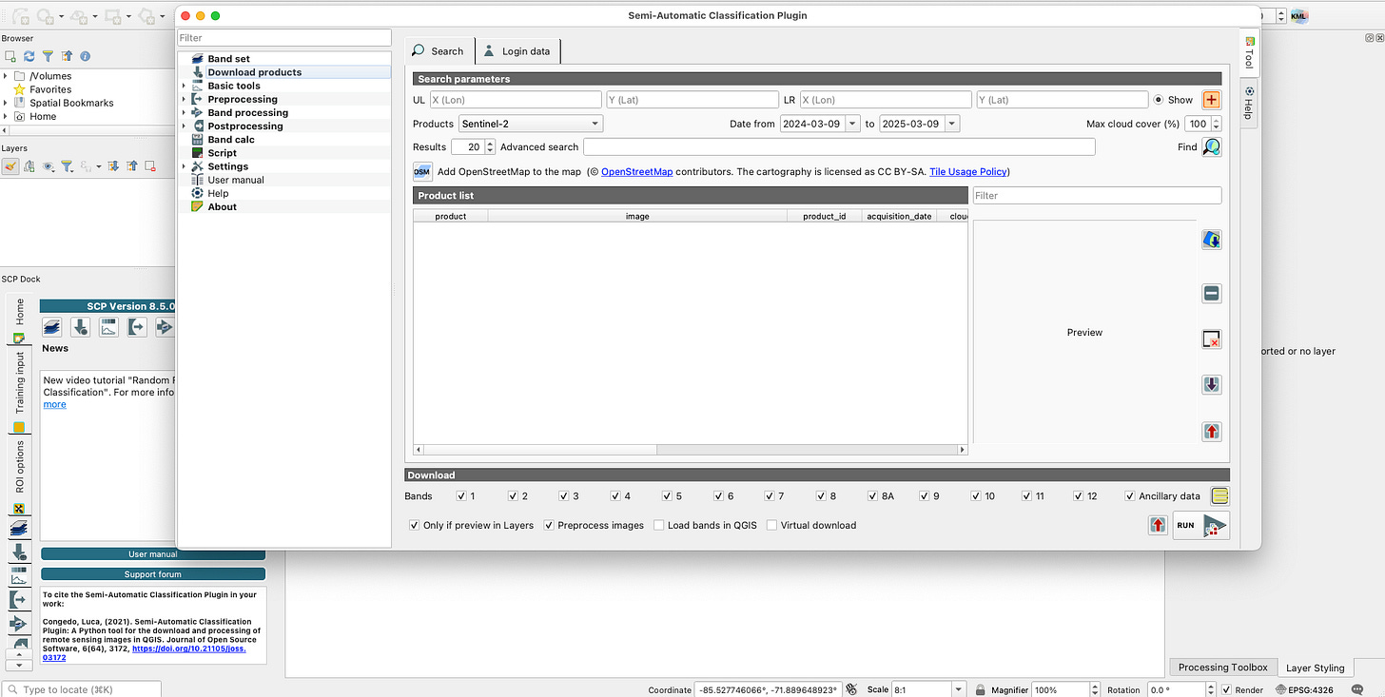The image size is (1385, 697).
Task: Enable Load bands in QGIS checkbox
Action: 658,525
